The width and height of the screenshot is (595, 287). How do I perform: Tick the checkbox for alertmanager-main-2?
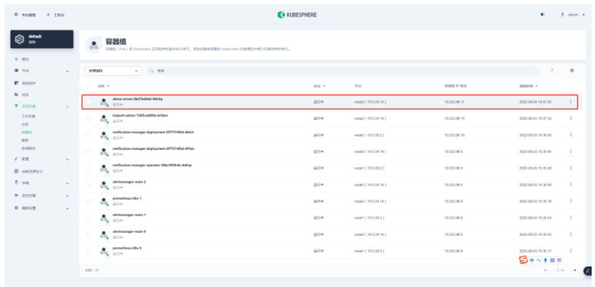click(x=89, y=184)
